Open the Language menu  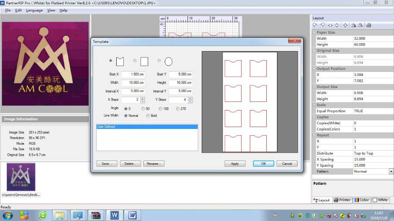click(34, 10)
